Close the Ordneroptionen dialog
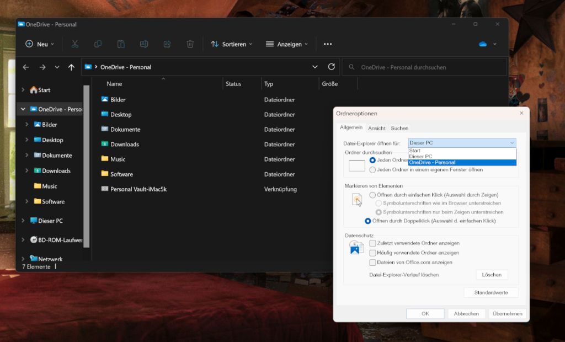This screenshot has width=565, height=342. point(521,113)
